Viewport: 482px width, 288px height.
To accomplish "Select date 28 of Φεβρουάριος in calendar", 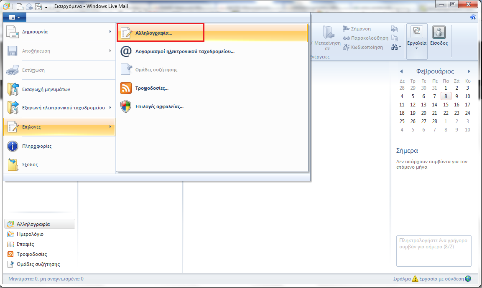I will [x=434, y=121].
